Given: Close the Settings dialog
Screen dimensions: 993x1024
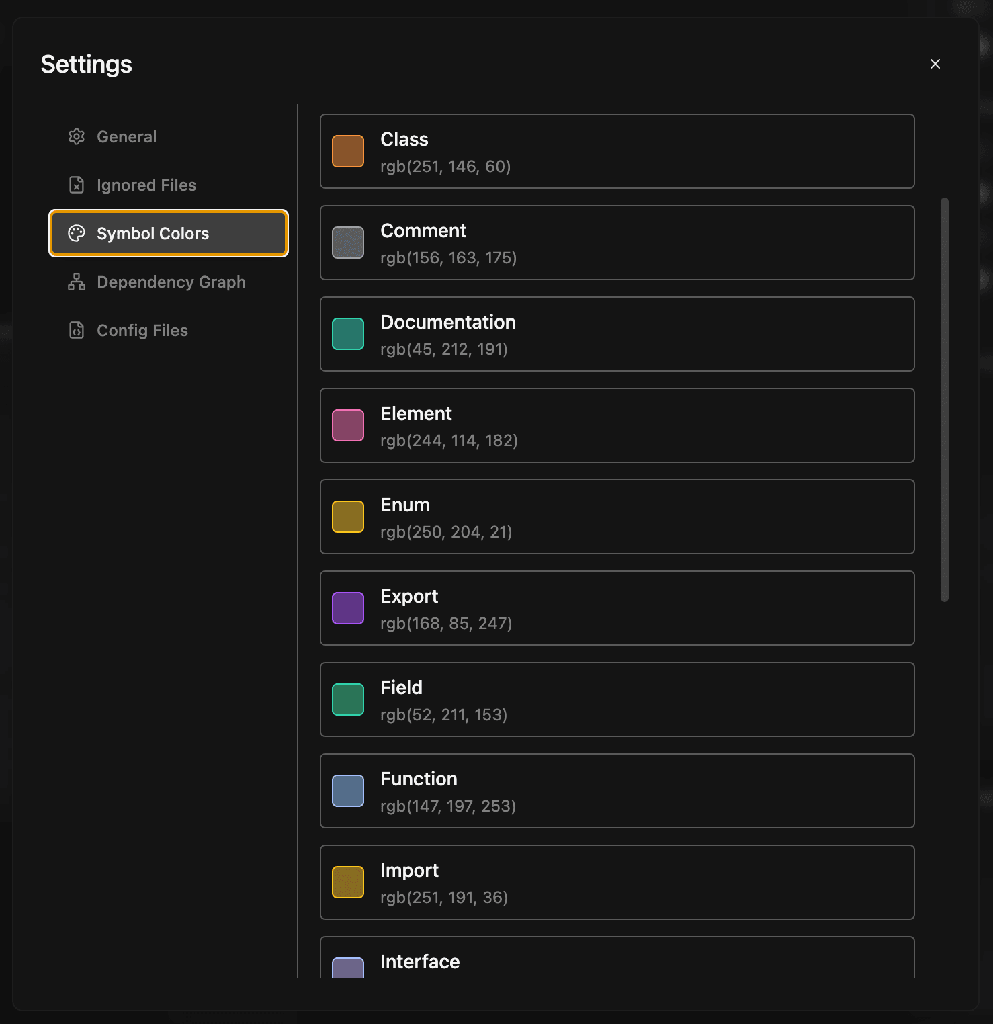Looking at the screenshot, I should pos(935,64).
